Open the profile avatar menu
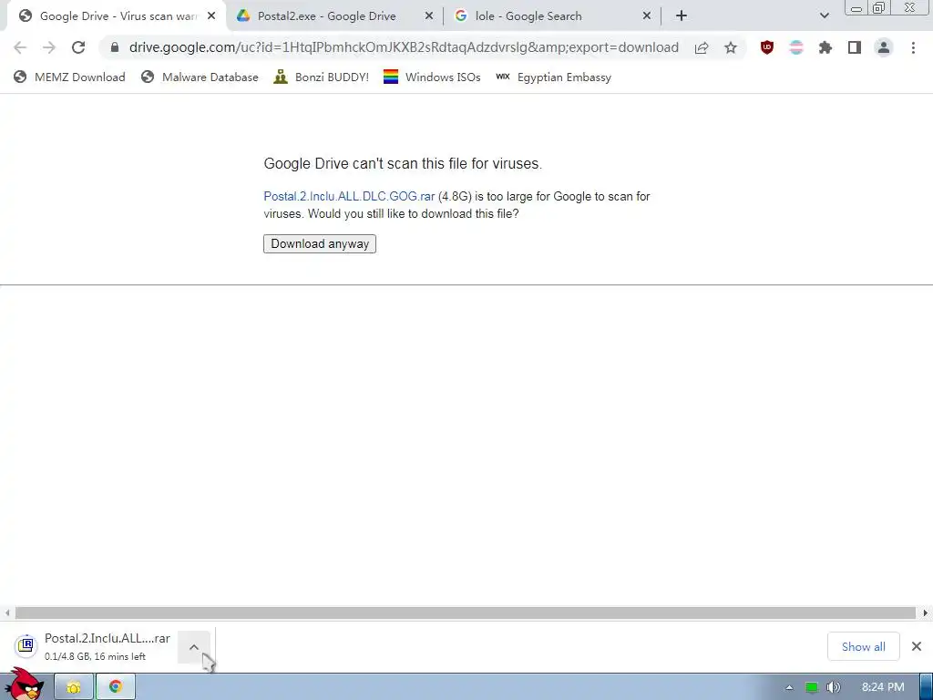This screenshot has width=933, height=700. coord(884,47)
